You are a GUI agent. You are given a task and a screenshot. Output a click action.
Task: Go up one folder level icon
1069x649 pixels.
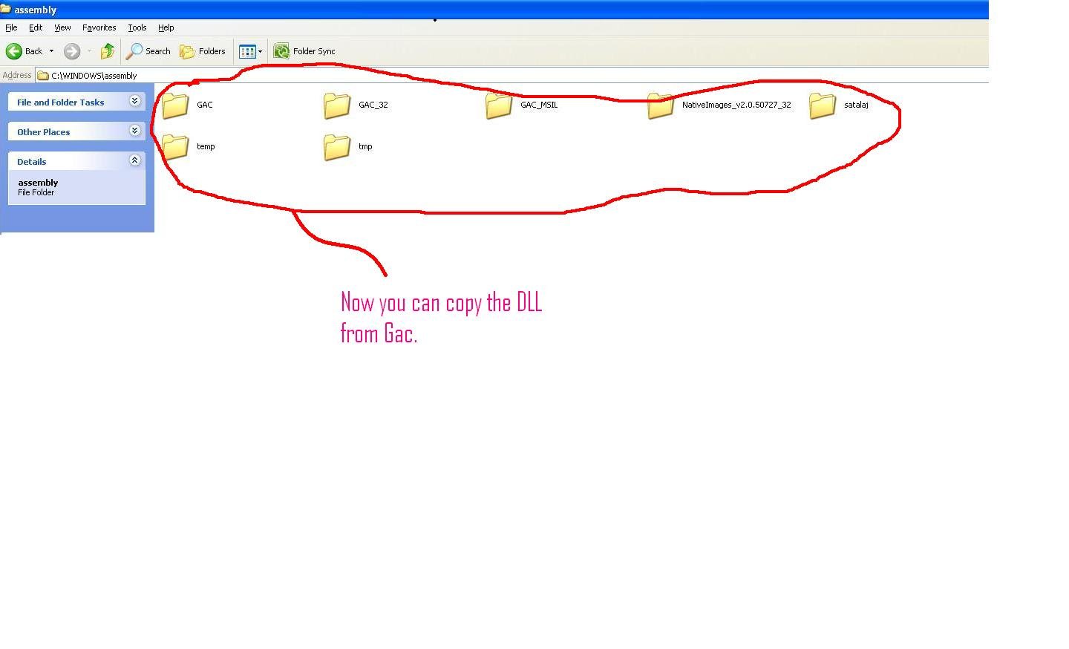(108, 51)
